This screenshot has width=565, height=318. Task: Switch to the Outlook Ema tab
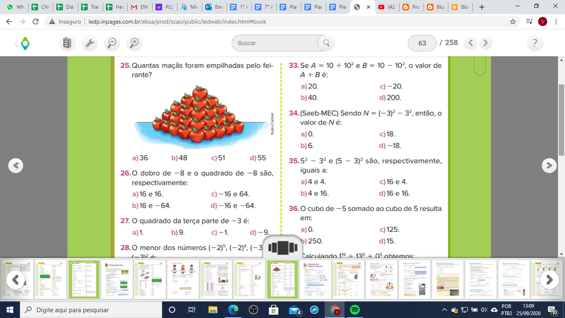(214, 7)
